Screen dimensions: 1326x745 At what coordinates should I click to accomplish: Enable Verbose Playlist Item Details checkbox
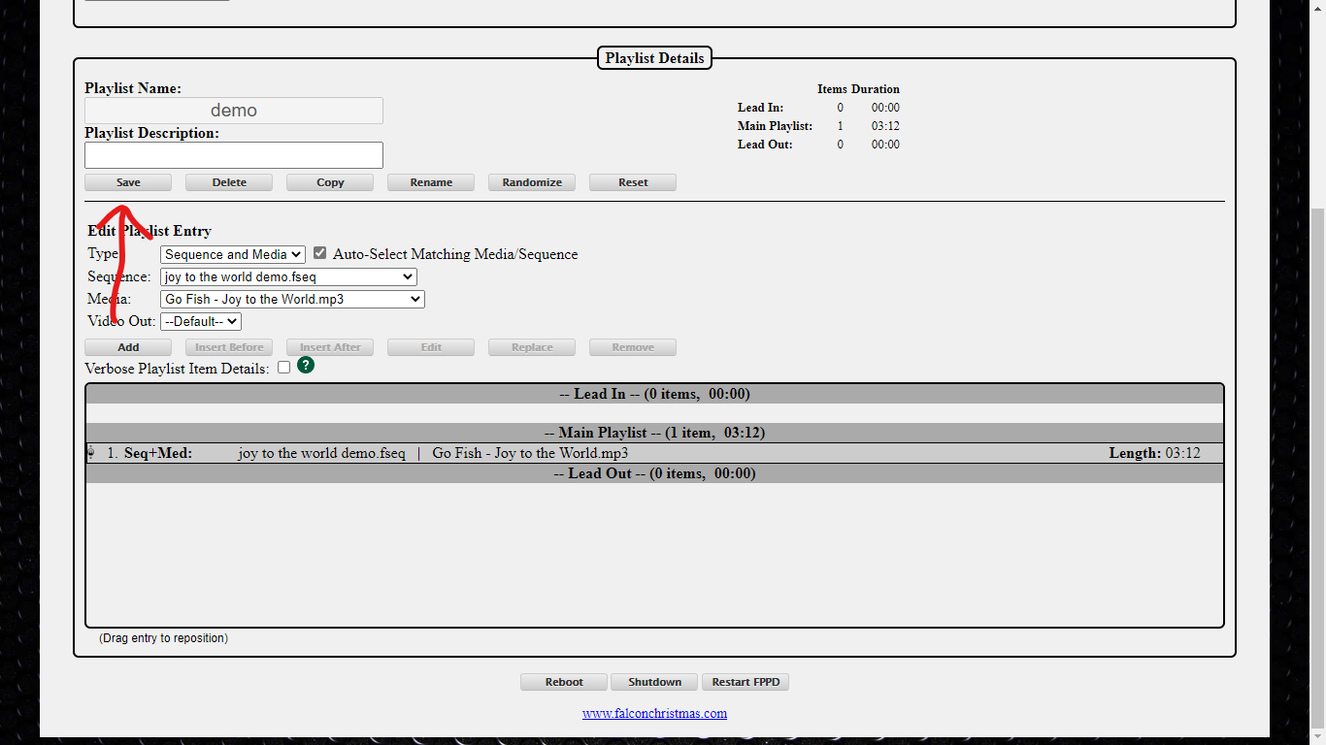tap(283, 368)
